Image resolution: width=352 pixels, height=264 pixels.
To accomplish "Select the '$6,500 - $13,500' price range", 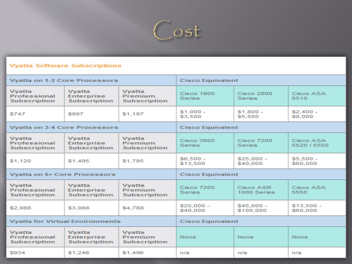I will pyautogui.click(x=193, y=161).
